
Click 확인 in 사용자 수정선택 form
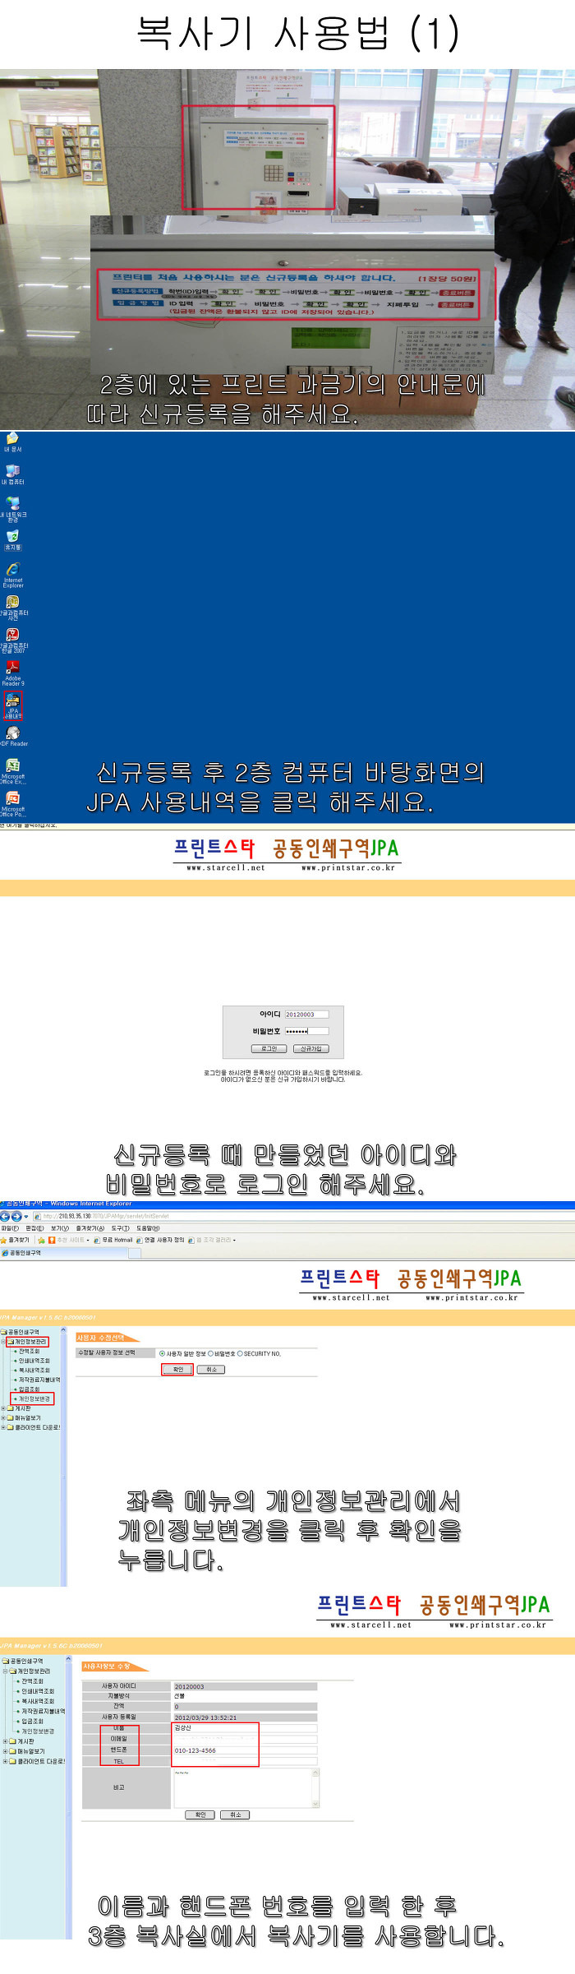[177, 1370]
